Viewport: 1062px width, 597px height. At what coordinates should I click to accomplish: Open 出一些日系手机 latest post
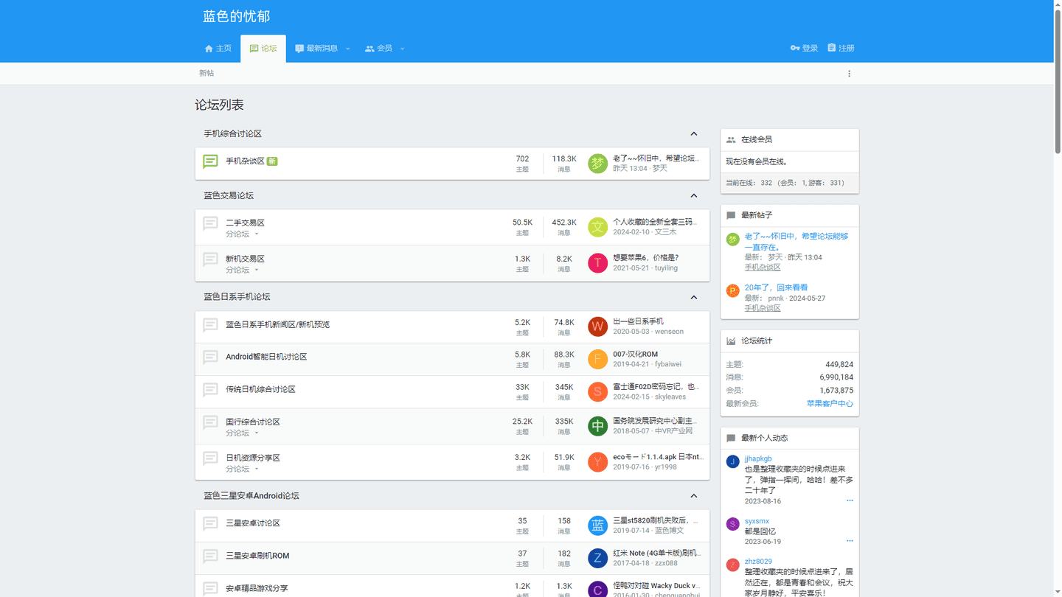(638, 322)
